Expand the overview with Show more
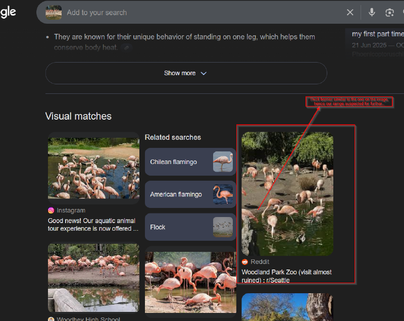This screenshot has width=404, height=321. 186,73
